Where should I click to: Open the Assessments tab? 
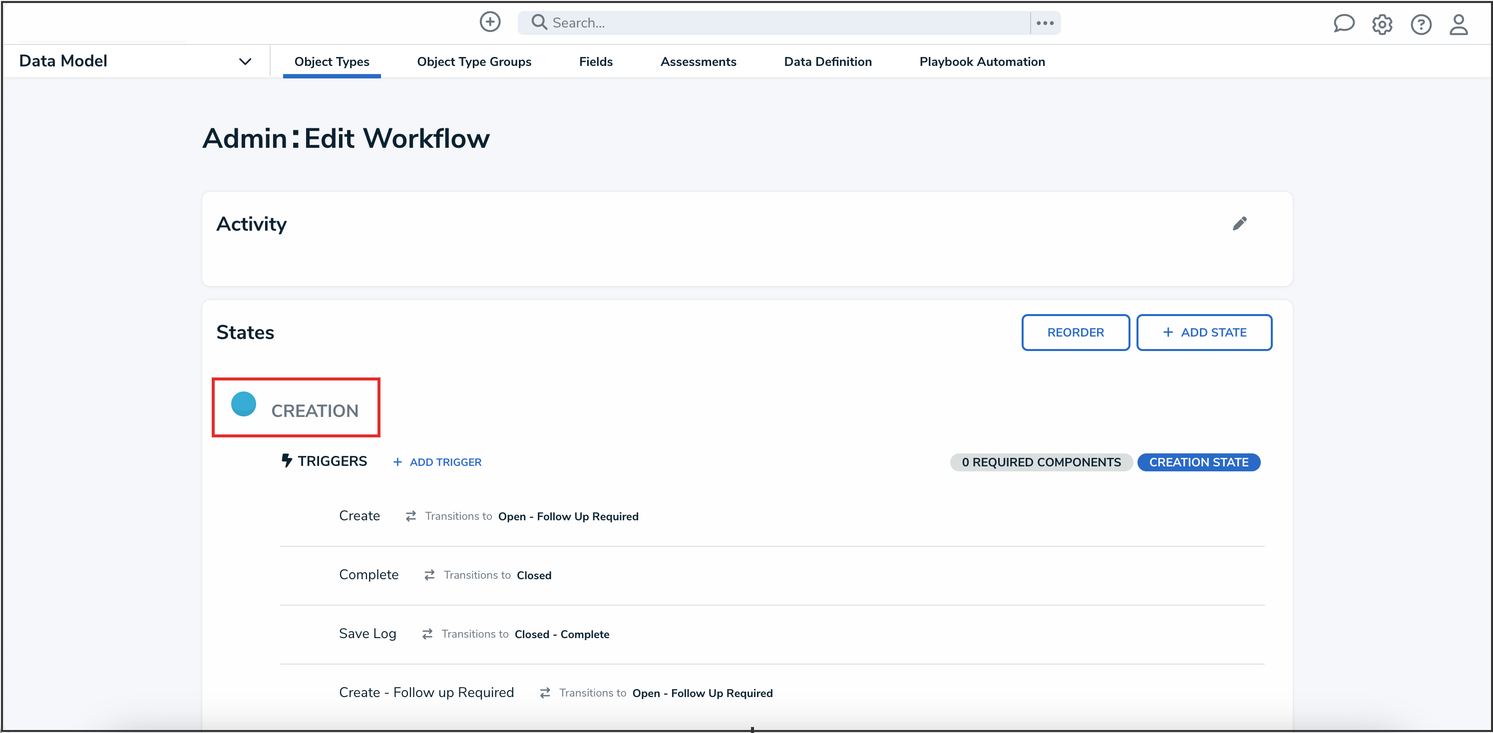tap(699, 61)
